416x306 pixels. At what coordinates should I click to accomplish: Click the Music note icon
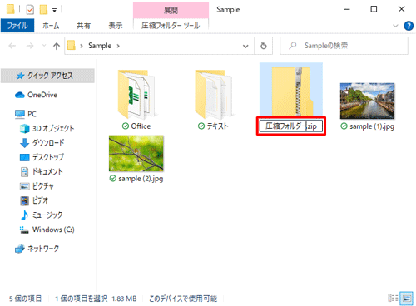(24, 215)
